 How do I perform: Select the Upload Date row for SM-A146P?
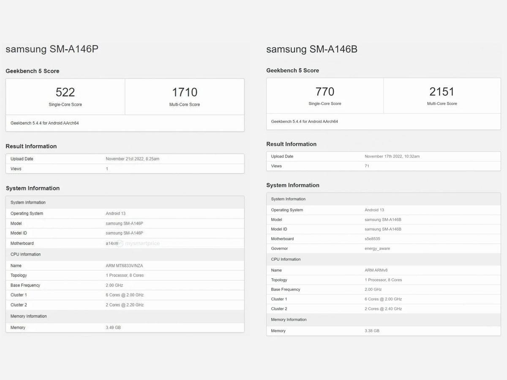[125, 159]
